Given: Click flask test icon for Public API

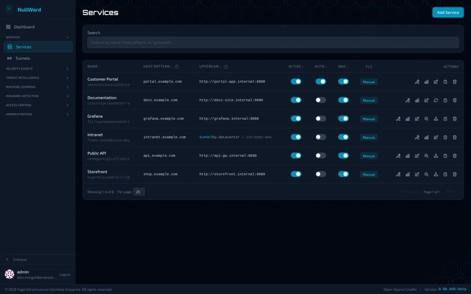Looking at the screenshot, I should 436,156.
